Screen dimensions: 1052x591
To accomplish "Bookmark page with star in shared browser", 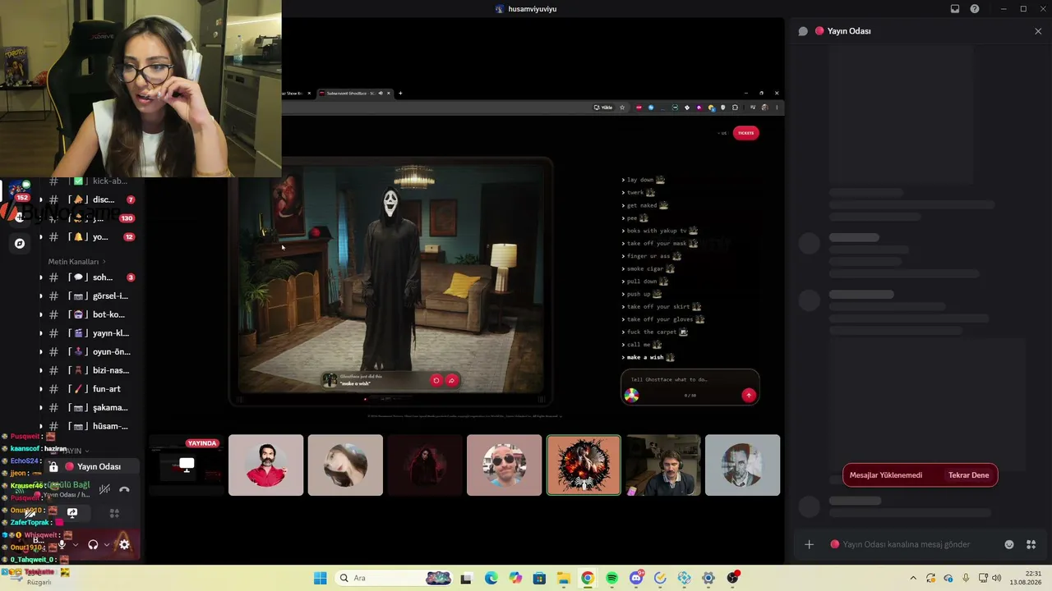I will click(622, 108).
